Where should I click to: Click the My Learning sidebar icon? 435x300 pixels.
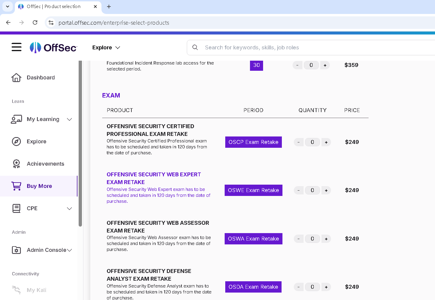[16, 119]
